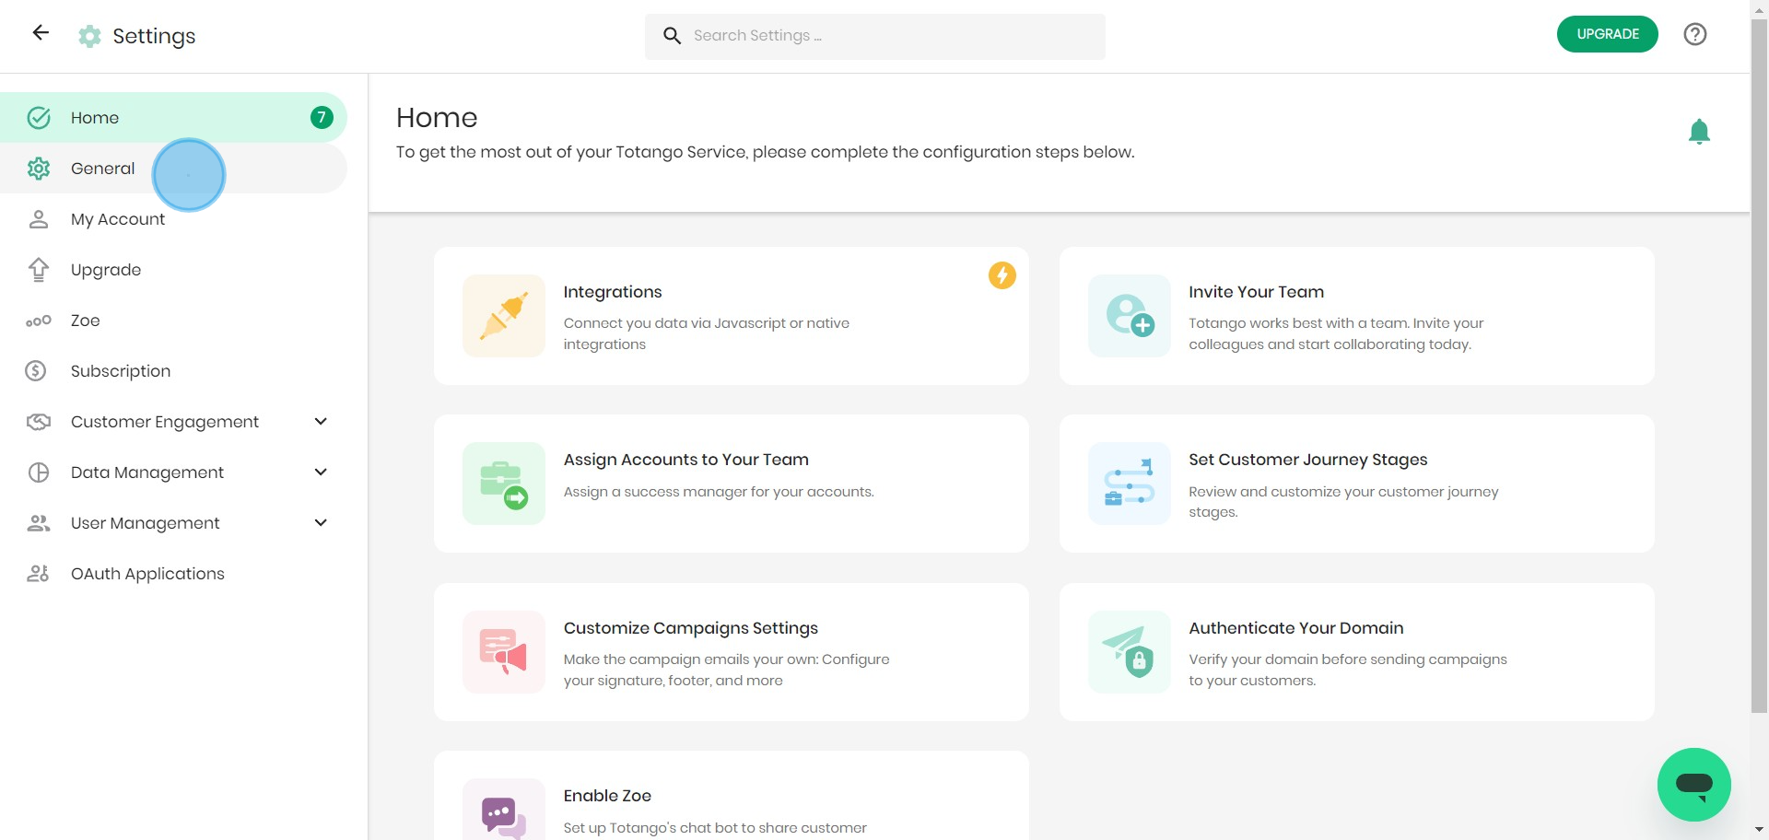Open the chat widget bubble
Image resolution: width=1769 pixels, height=840 pixels.
pyautogui.click(x=1693, y=785)
